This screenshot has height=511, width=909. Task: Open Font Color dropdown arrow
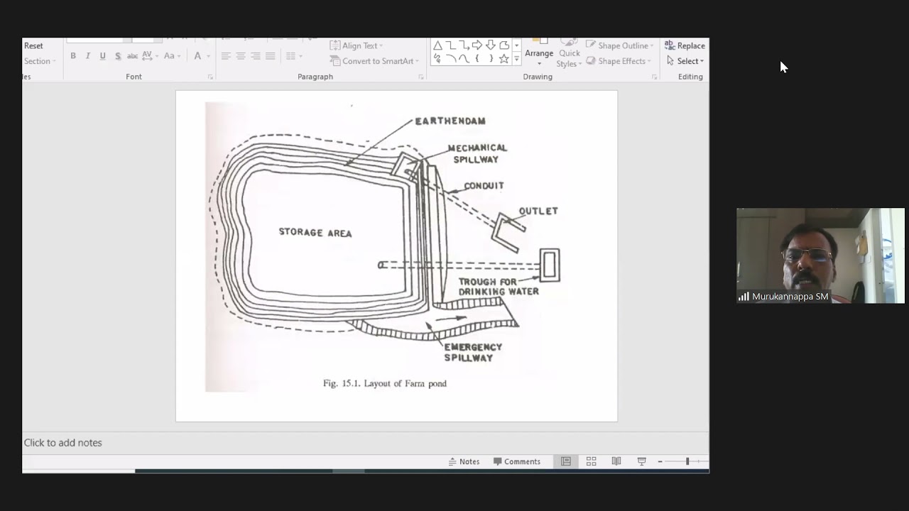point(208,56)
